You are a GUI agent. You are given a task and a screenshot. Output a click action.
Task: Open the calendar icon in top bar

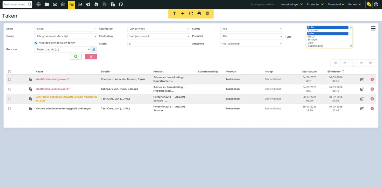[63, 4]
